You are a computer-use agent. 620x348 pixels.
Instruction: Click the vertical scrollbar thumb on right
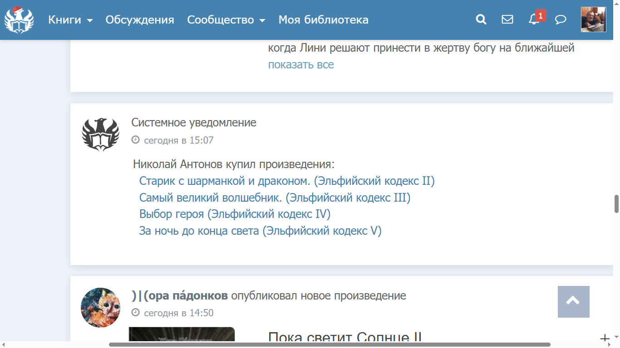[x=616, y=204]
